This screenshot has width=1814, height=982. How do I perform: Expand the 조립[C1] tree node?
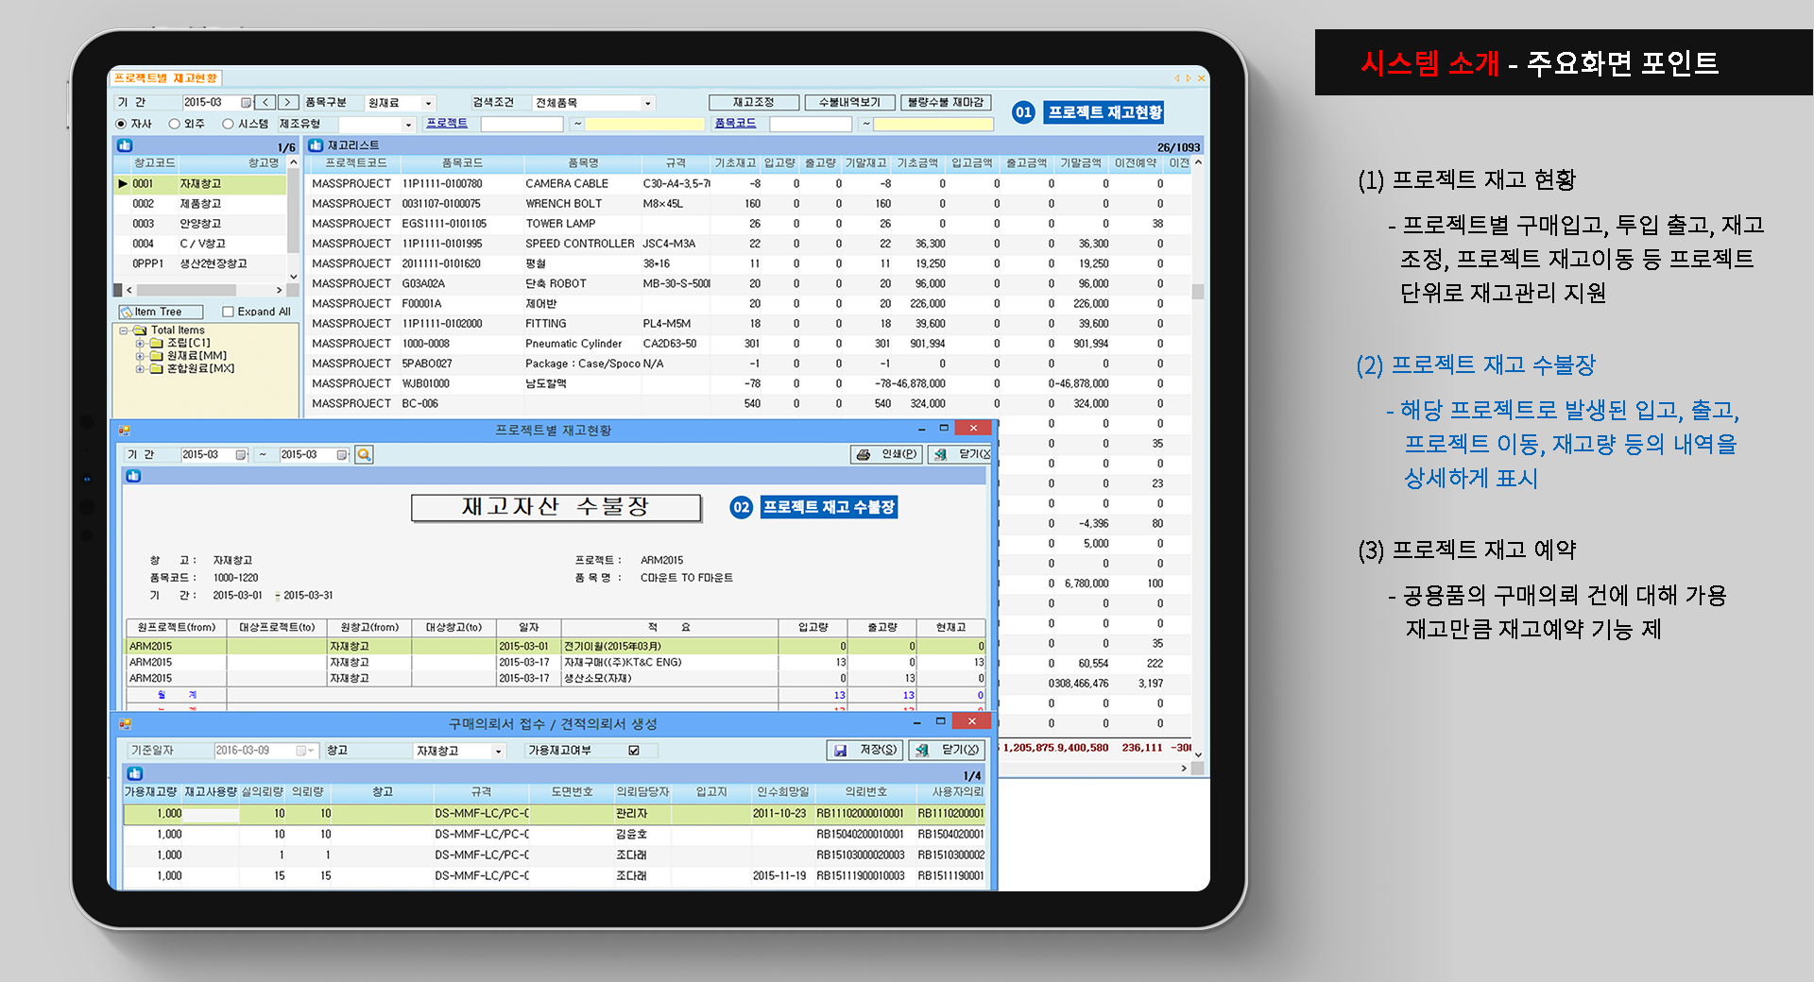(140, 343)
